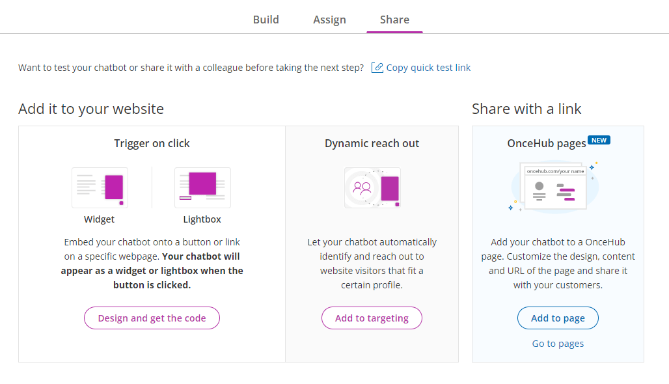The width and height of the screenshot is (669, 384).
Task: Click the Share with a link heading
Action: tap(526, 109)
